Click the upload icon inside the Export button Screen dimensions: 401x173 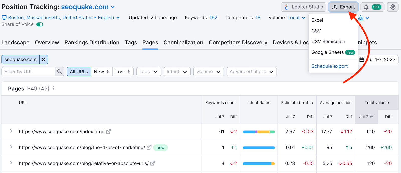click(335, 7)
